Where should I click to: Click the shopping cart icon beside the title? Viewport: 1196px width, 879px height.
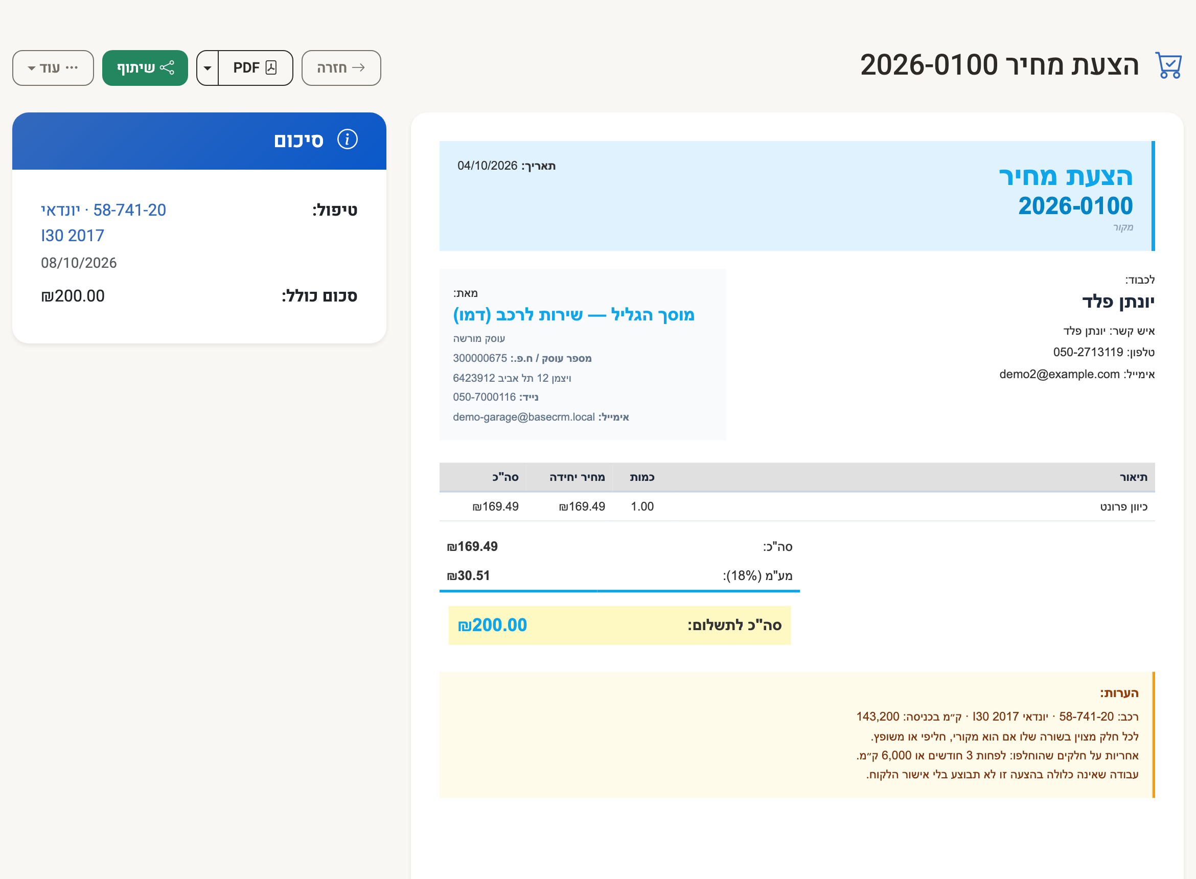point(1168,65)
